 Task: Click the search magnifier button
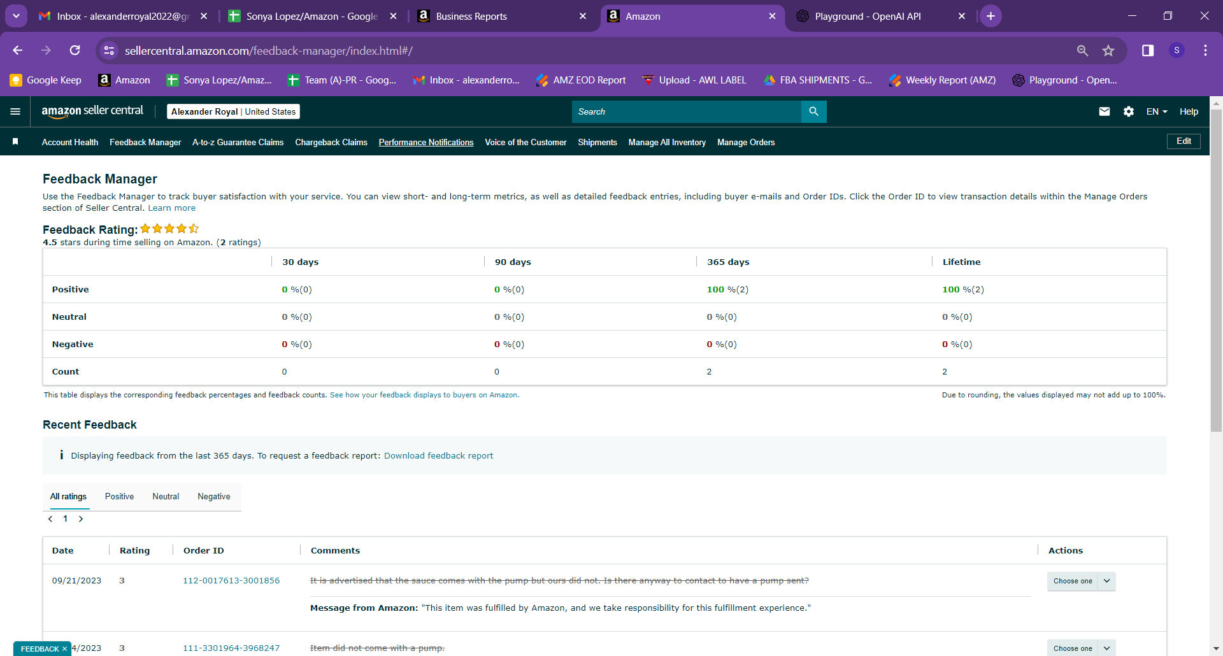813,111
